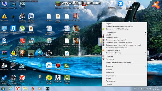
Task: Click the EN language indicator in tray
Action: tap(135, 88)
